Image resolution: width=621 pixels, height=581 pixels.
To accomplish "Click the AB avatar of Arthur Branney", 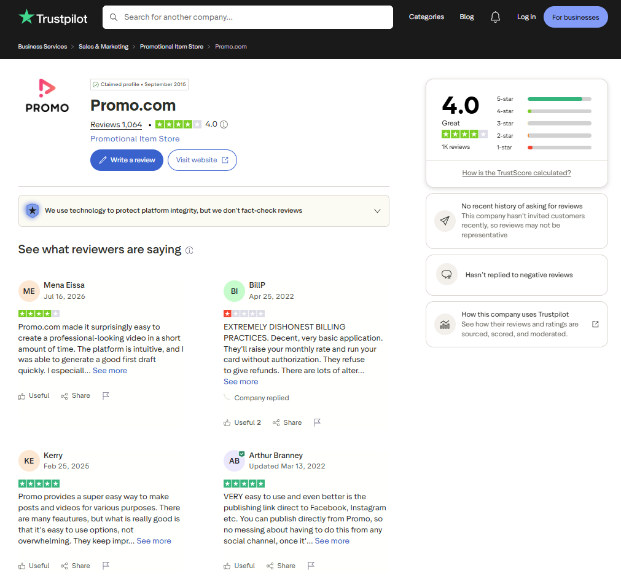I will click(x=234, y=461).
